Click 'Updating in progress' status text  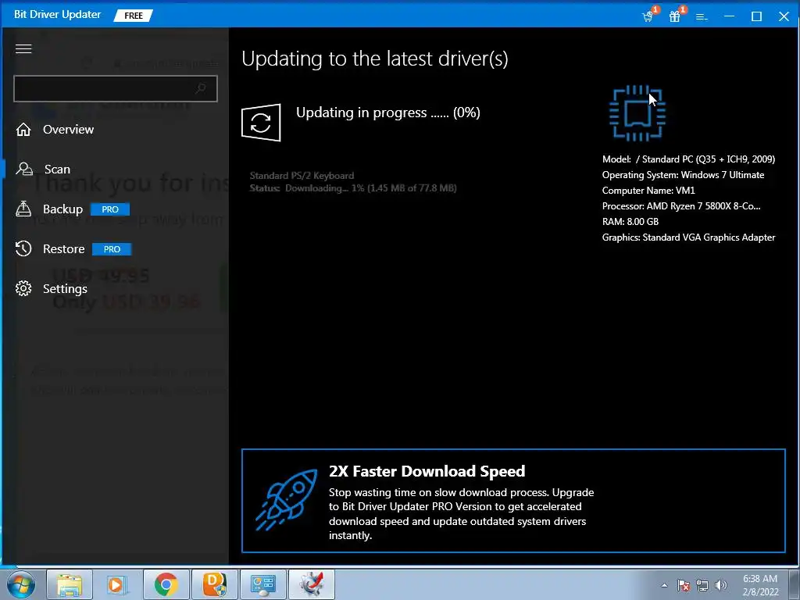[x=387, y=112]
